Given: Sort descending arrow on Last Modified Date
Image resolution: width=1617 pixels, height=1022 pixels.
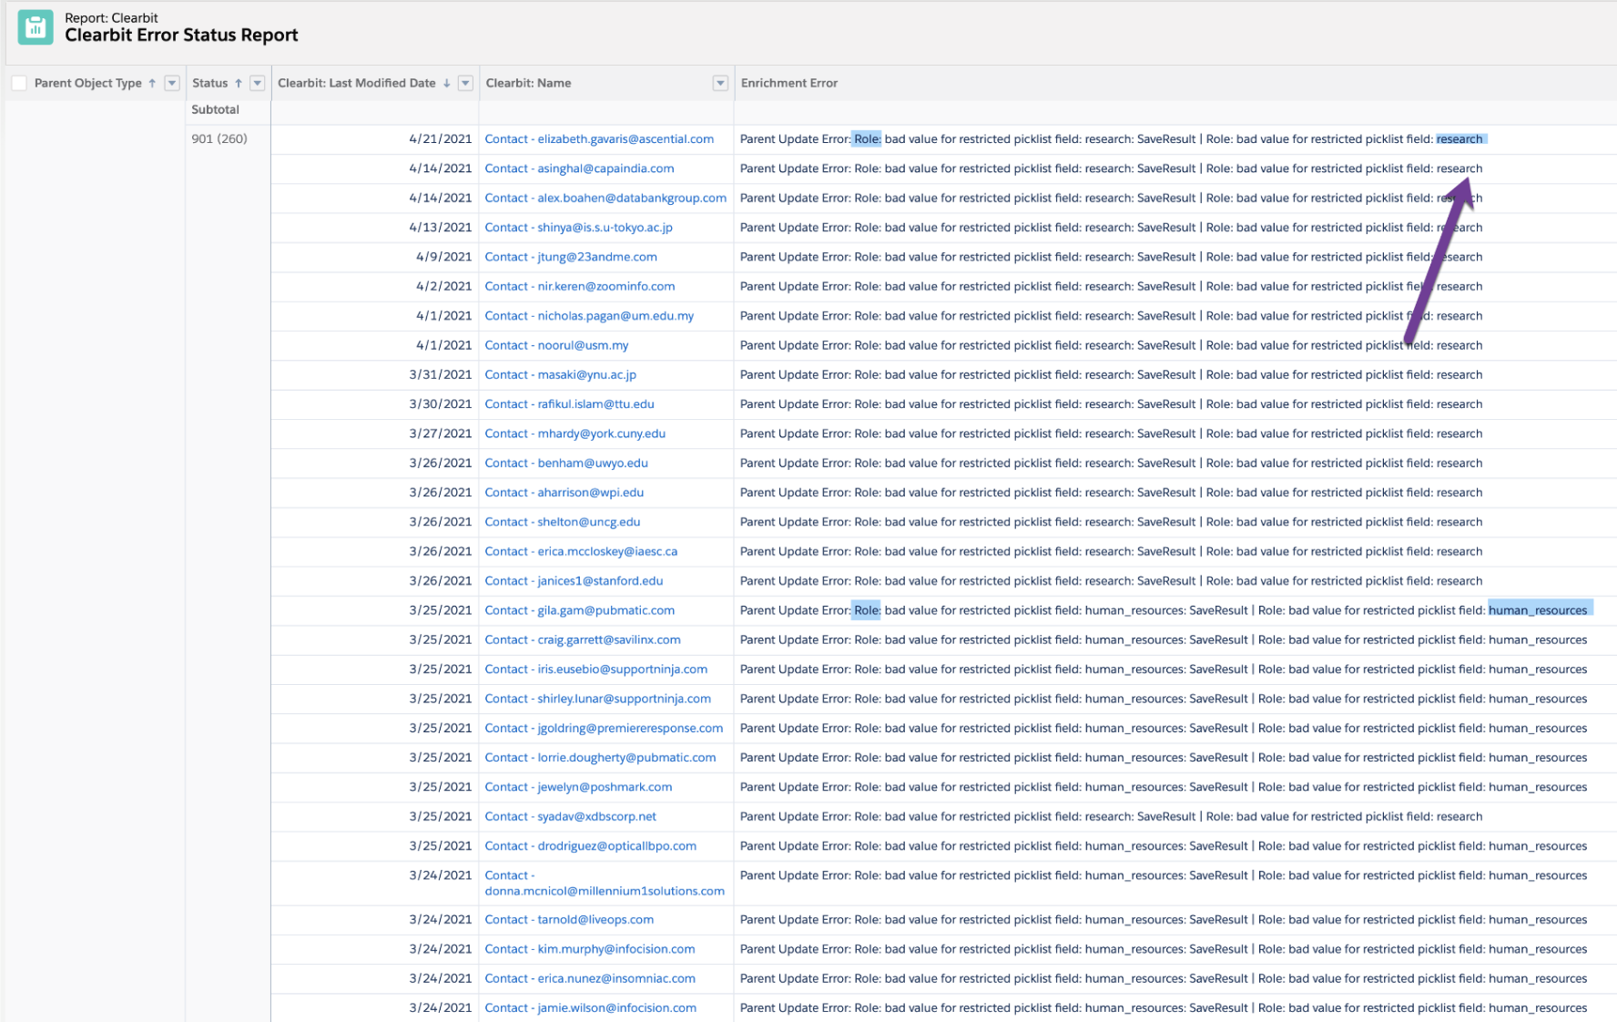Looking at the screenshot, I should click(447, 83).
